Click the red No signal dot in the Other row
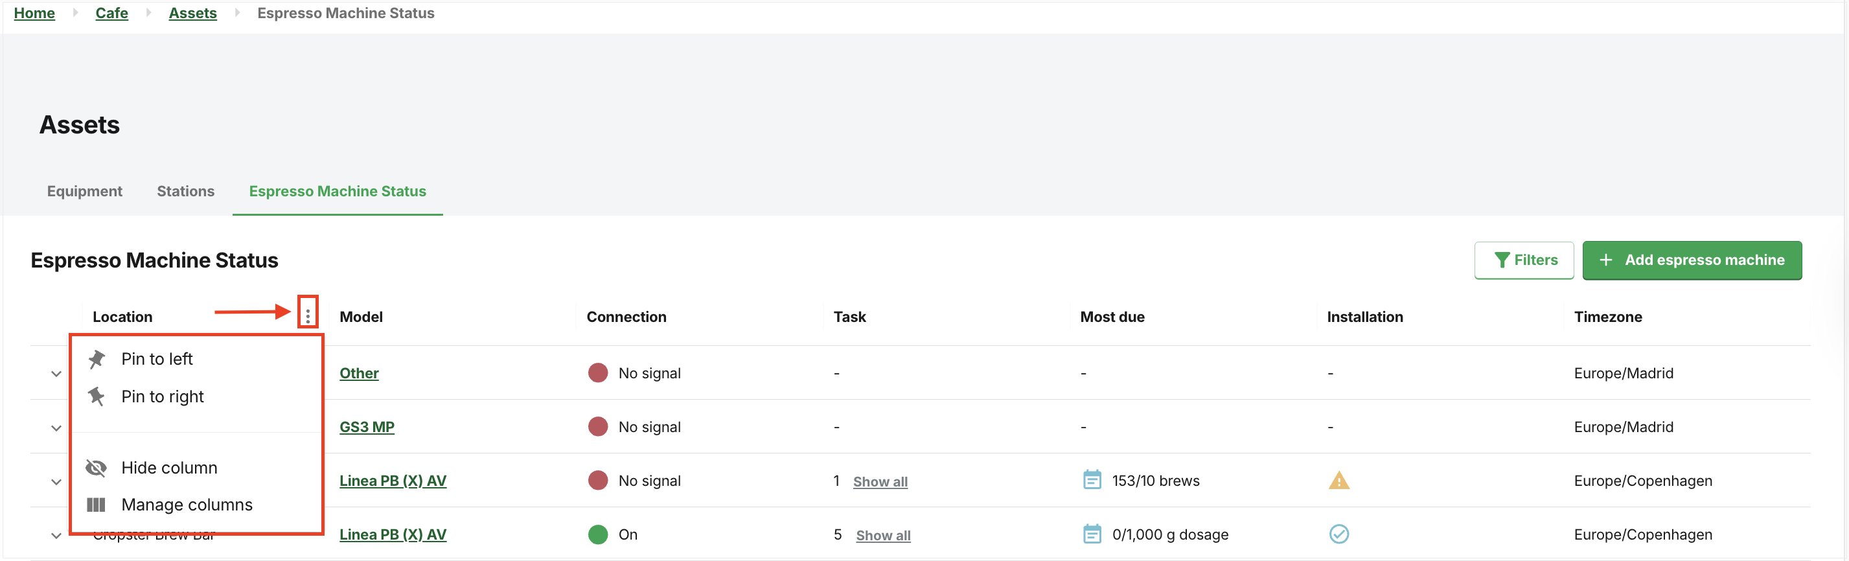Screen dimensions: 1849x561 click(x=598, y=372)
